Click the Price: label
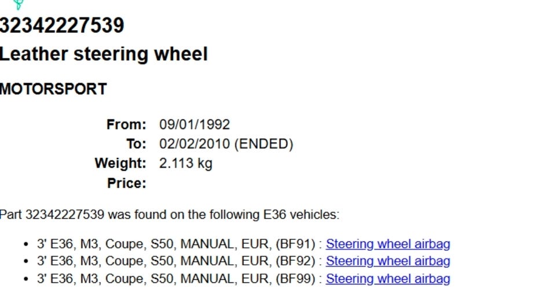 coord(127,183)
